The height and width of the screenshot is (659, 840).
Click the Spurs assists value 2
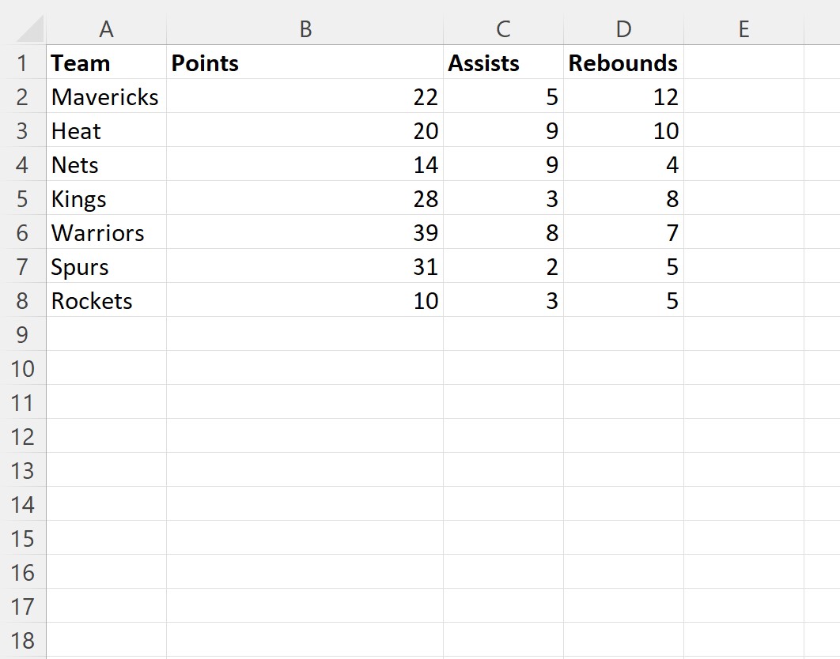pyautogui.click(x=503, y=266)
